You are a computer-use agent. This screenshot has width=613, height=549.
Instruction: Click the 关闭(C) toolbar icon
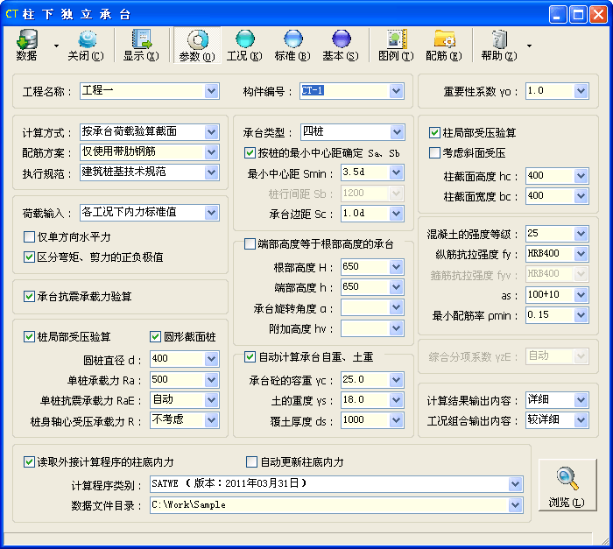[86, 45]
